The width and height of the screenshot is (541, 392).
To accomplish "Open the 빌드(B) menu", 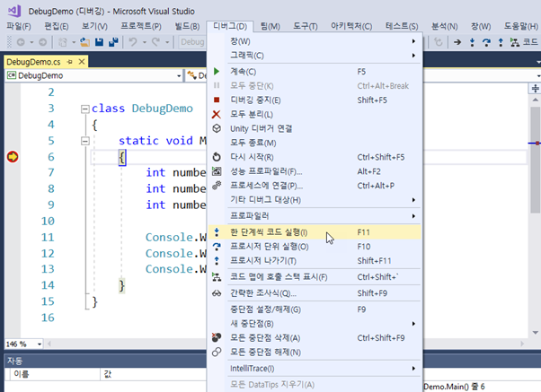I will point(189,25).
